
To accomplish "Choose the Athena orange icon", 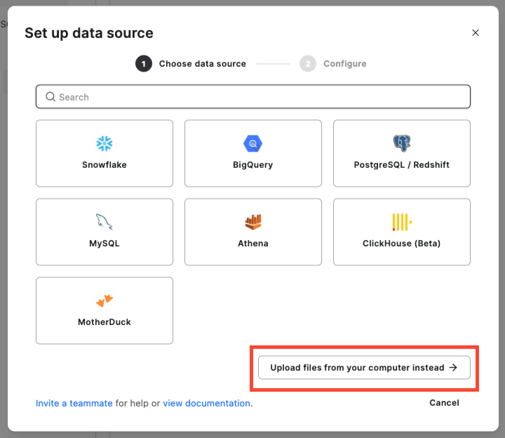I will point(253,222).
